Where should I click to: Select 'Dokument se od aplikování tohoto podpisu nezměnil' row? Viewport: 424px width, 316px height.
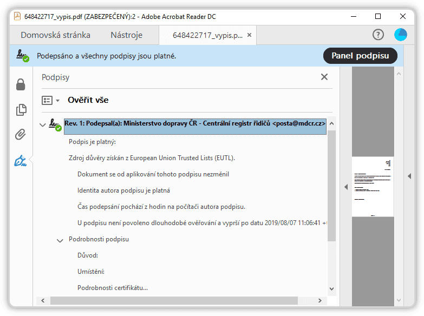[x=153, y=174]
